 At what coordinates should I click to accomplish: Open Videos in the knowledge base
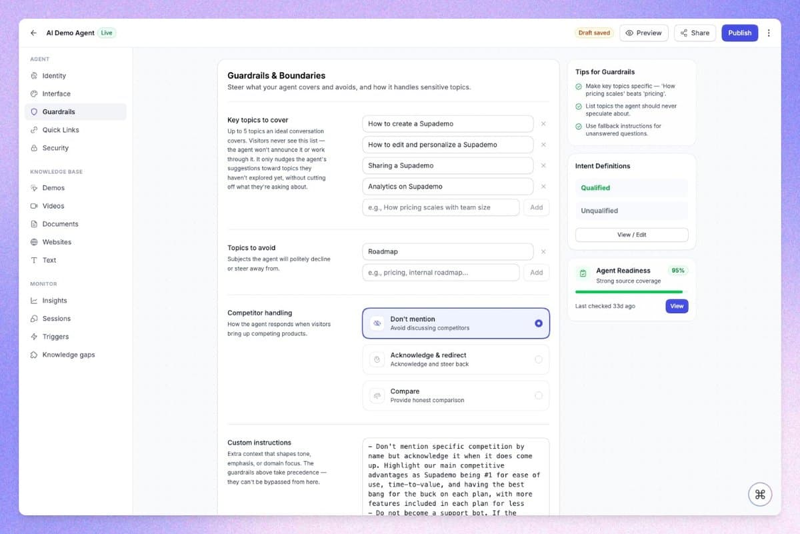pos(75,206)
